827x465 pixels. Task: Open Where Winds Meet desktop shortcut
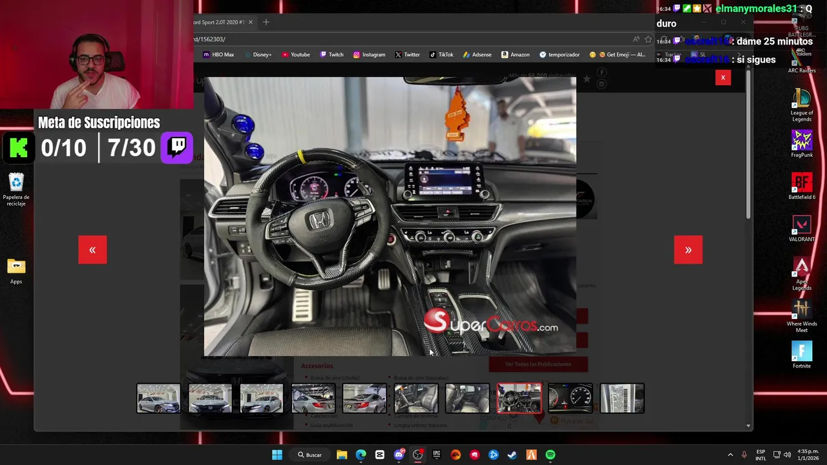pos(802,316)
